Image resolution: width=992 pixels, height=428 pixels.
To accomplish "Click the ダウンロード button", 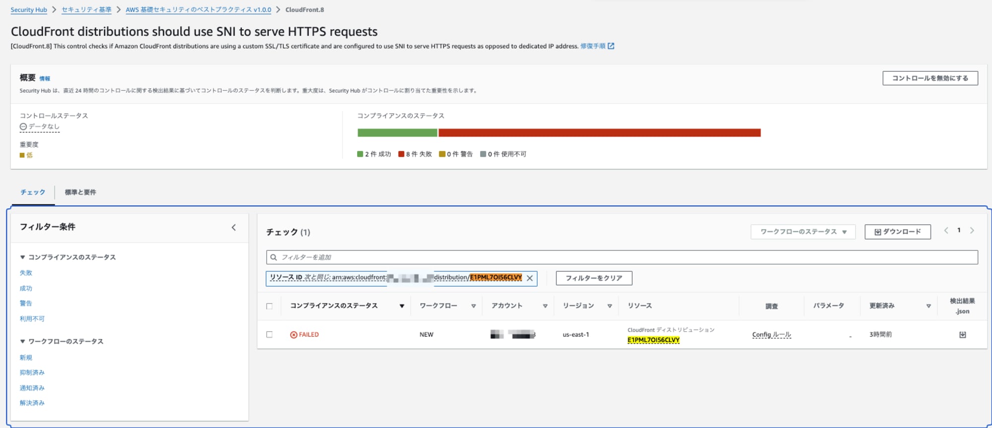I will pyautogui.click(x=897, y=232).
